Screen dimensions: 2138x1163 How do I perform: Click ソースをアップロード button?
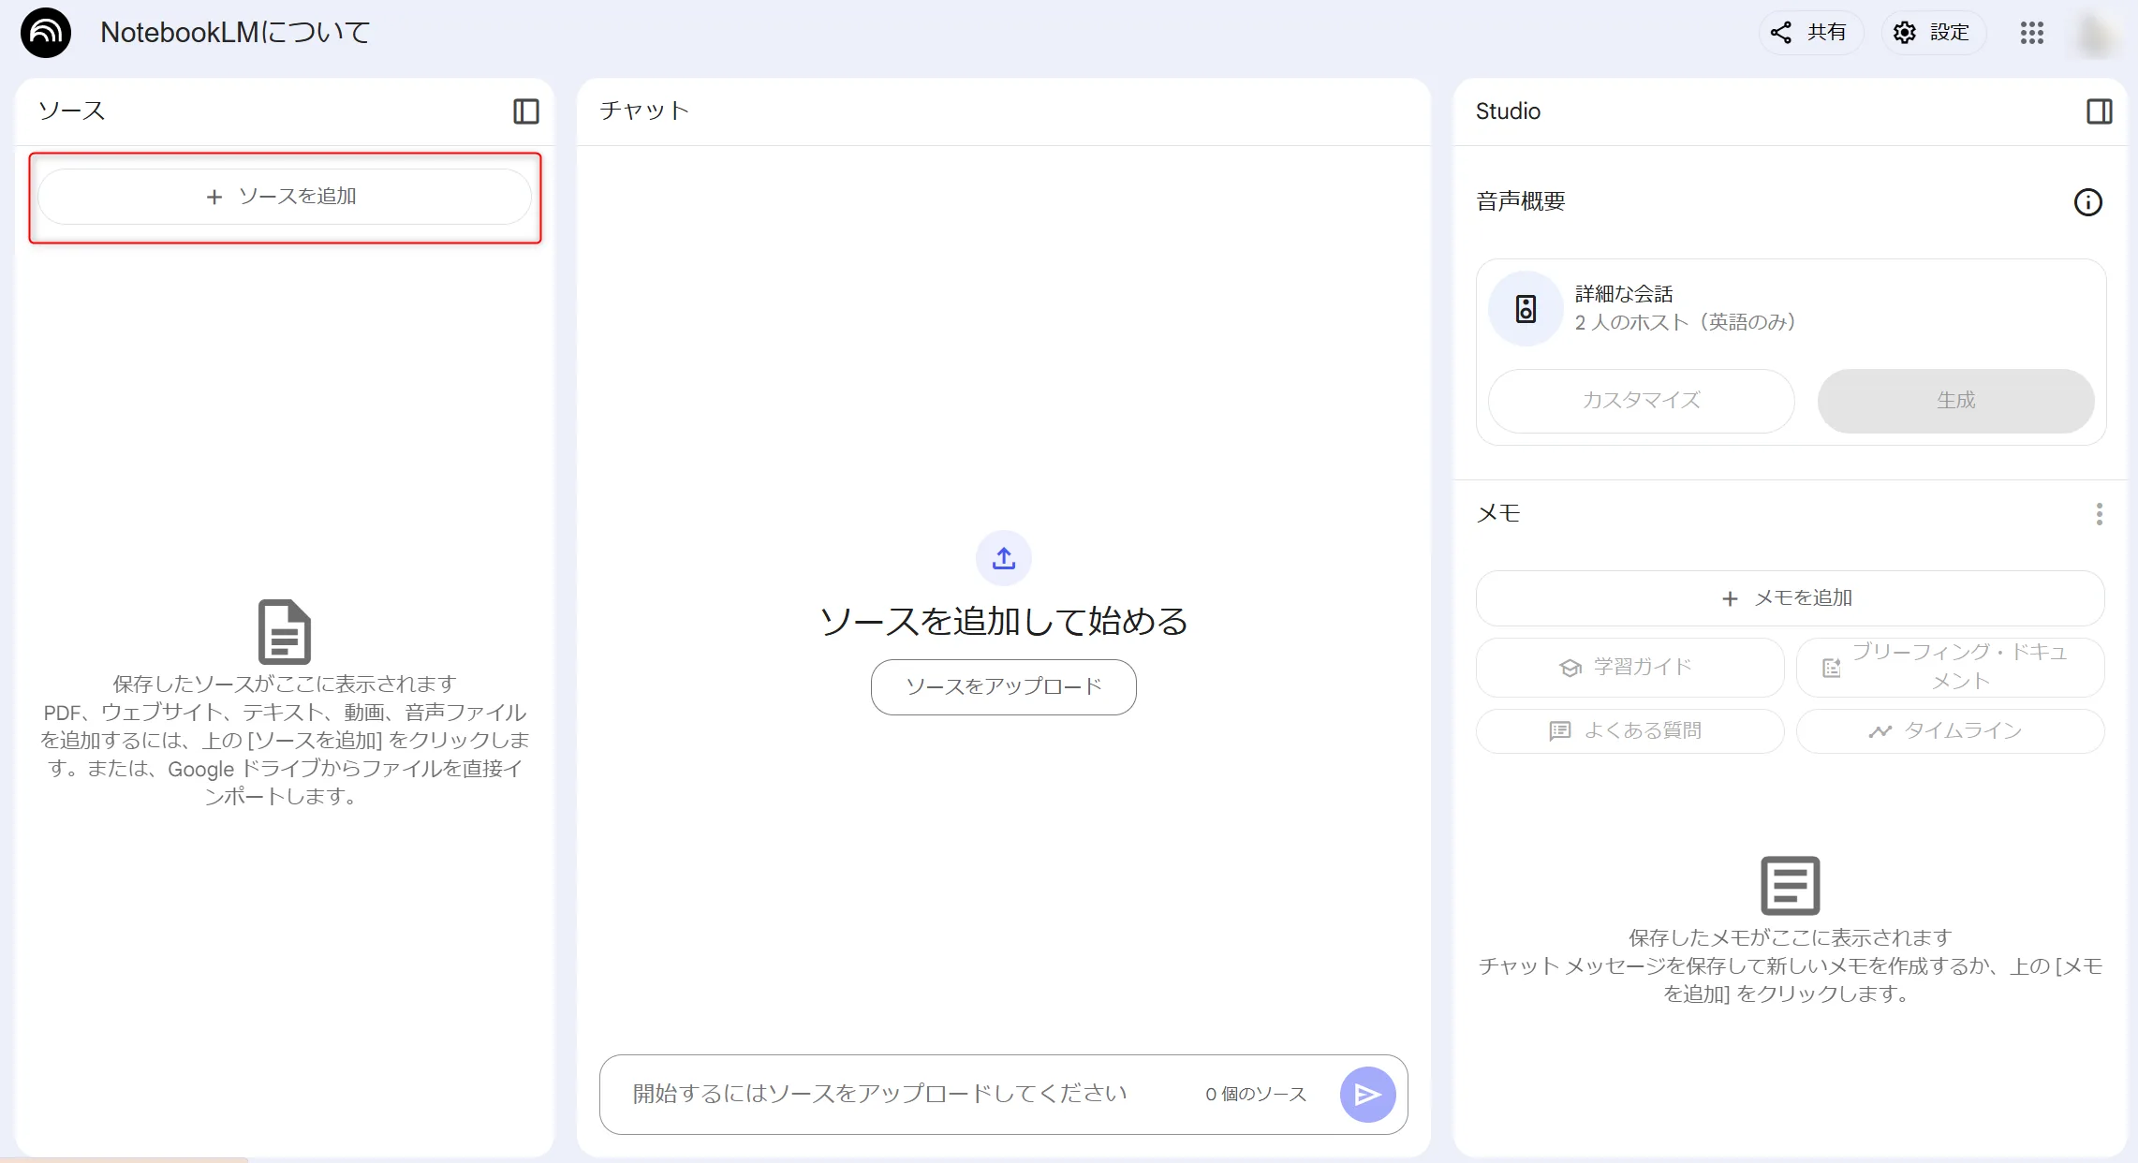click(x=1004, y=687)
